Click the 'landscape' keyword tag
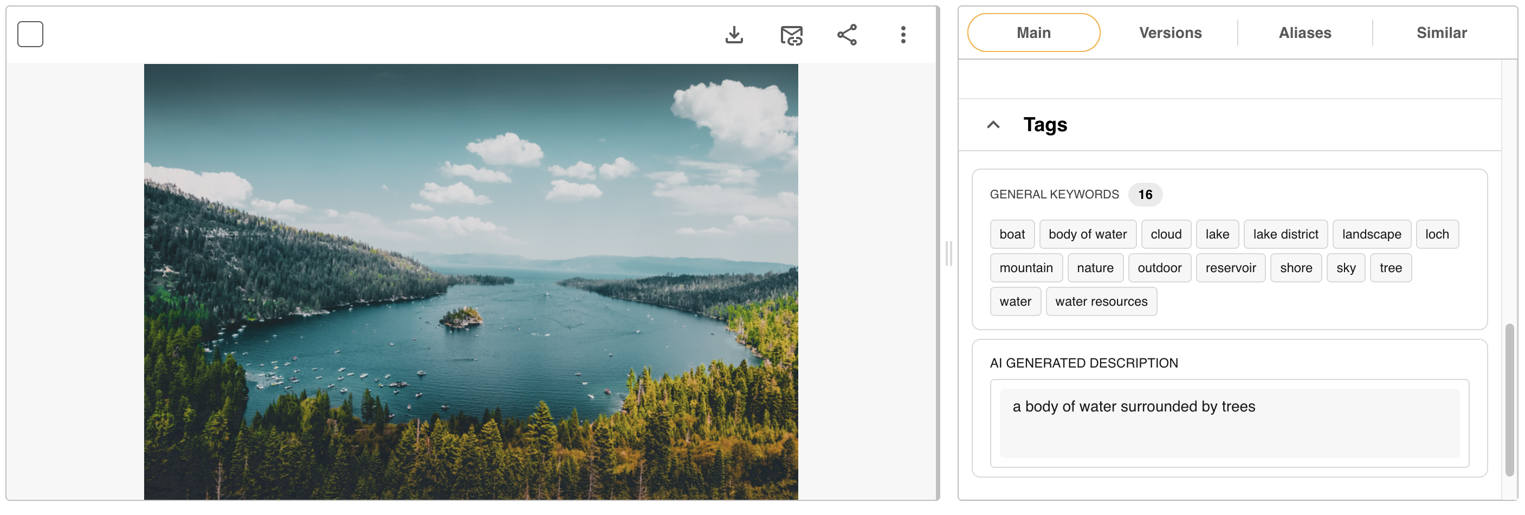Screen dimensions: 1525x515 (1372, 234)
